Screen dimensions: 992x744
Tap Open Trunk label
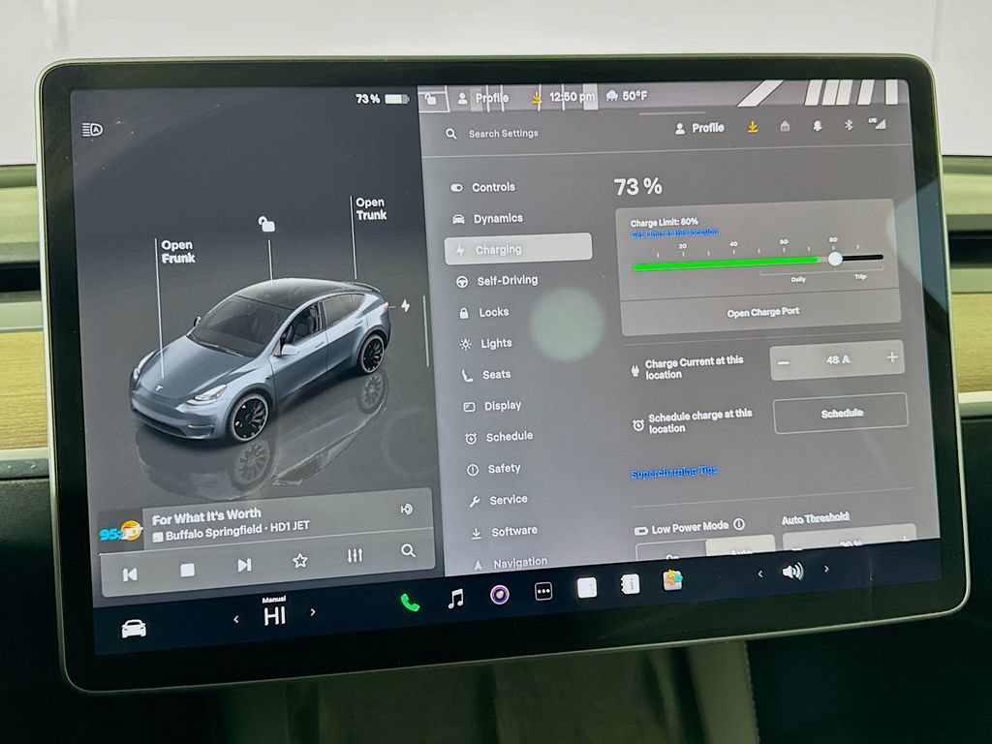[x=371, y=208]
